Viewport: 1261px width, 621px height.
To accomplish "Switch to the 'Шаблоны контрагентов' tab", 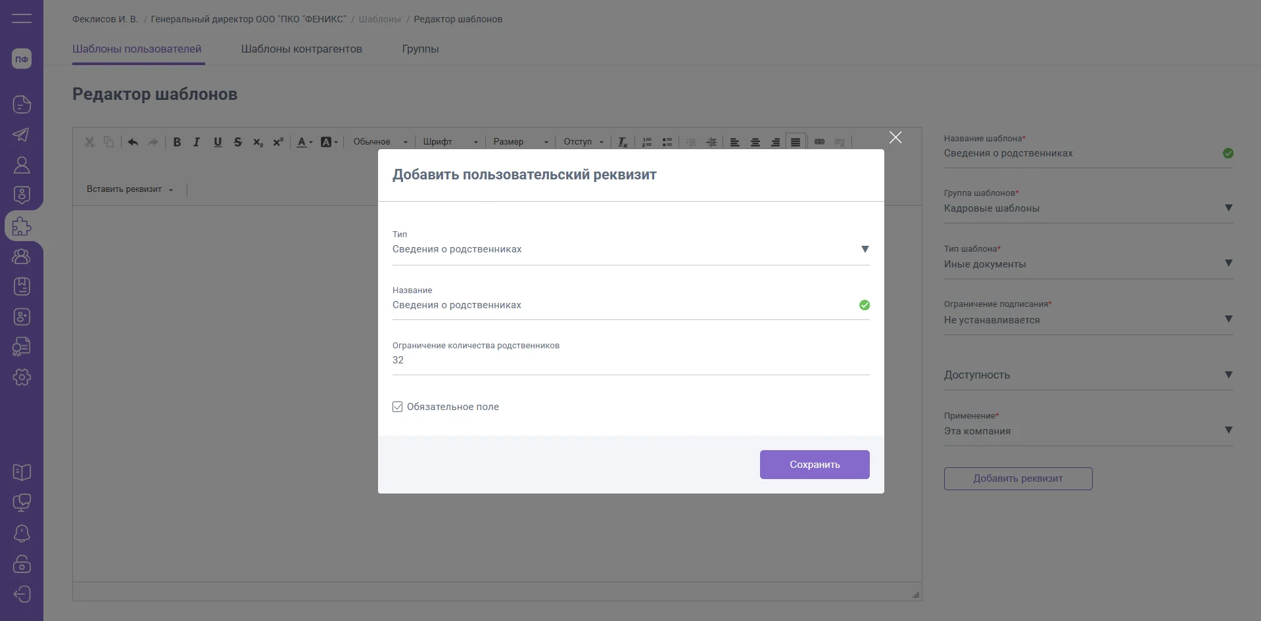I will [301, 49].
